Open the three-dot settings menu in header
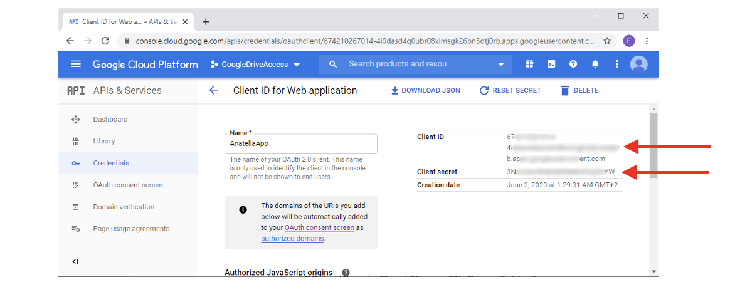The width and height of the screenshot is (730, 292). pos(616,64)
